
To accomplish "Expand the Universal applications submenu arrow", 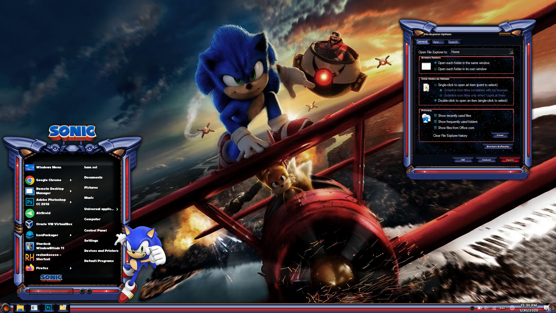I will 117,209.
